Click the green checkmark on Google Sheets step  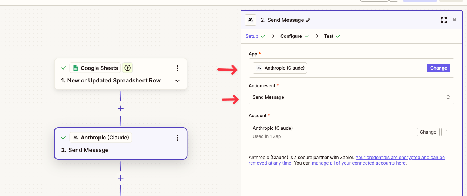(64, 68)
